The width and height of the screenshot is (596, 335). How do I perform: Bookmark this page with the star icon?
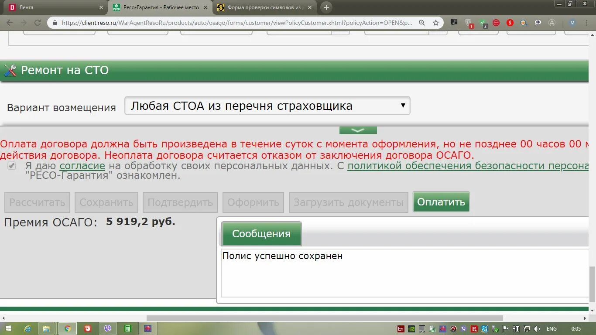435,23
